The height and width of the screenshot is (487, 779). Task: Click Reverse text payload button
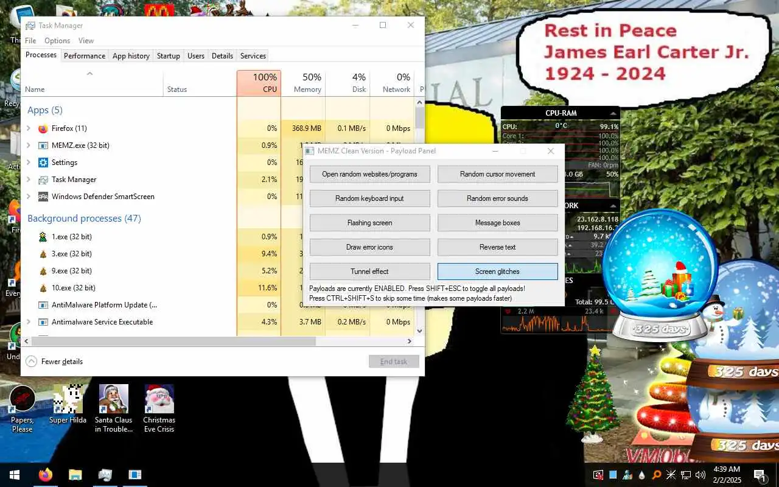[x=498, y=247]
